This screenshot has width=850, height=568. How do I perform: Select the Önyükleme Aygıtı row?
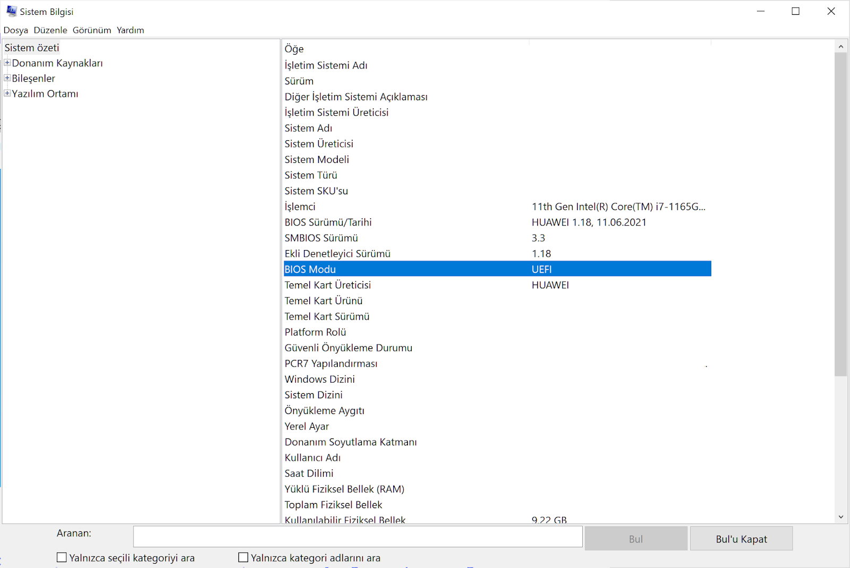click(x=498, y=410)
